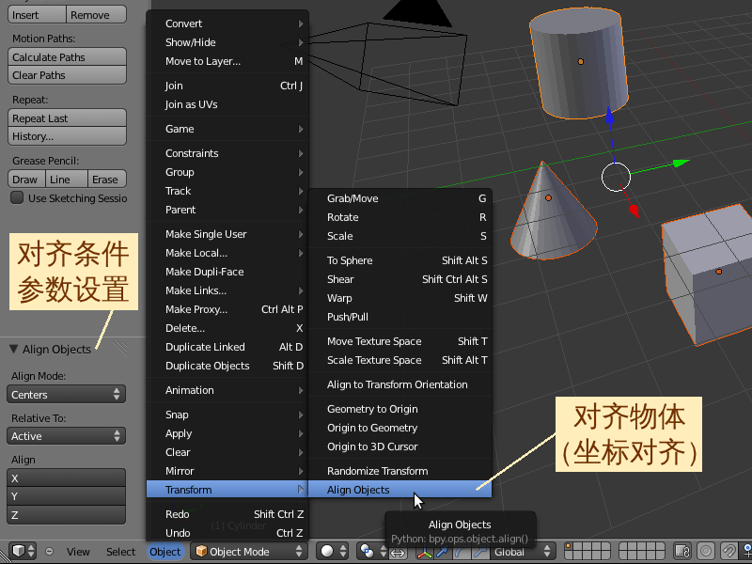Open the View menu in the header
Screen dimensions: 752x564
(x=78, y=552)
